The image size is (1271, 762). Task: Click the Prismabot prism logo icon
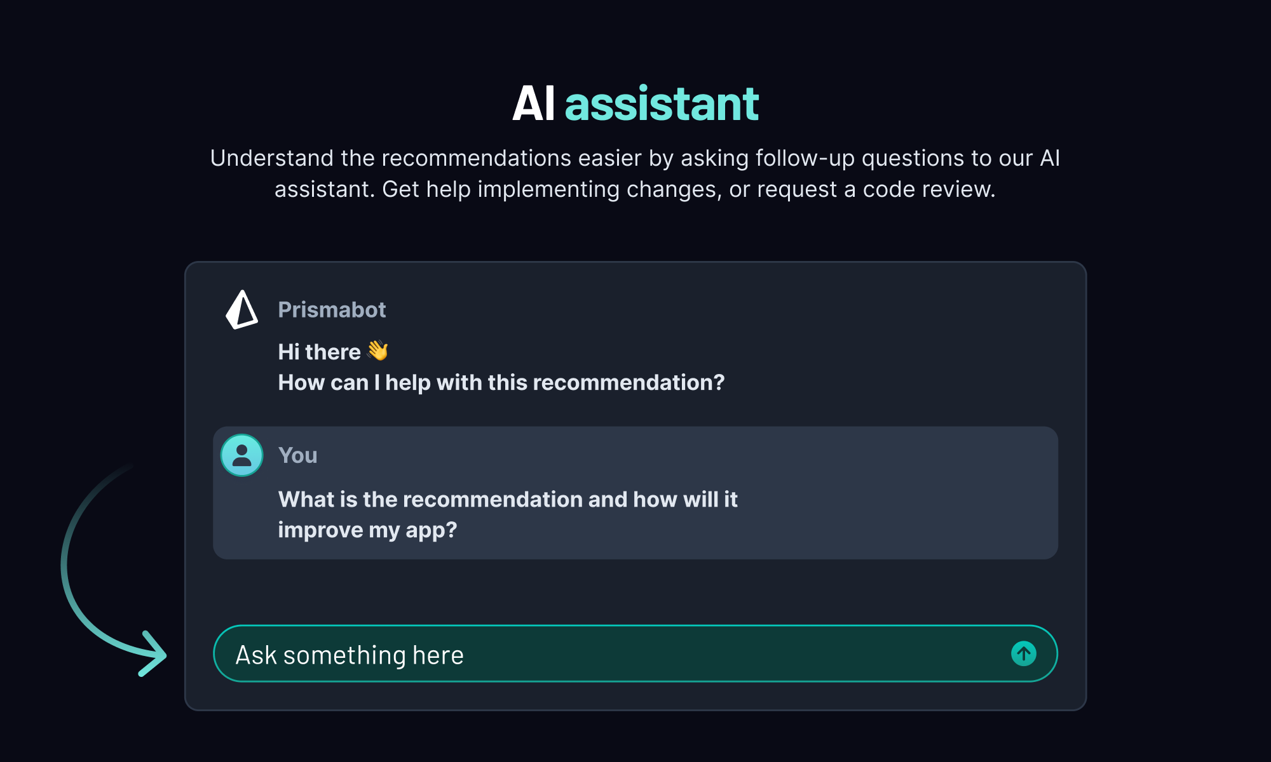[241, 310]
